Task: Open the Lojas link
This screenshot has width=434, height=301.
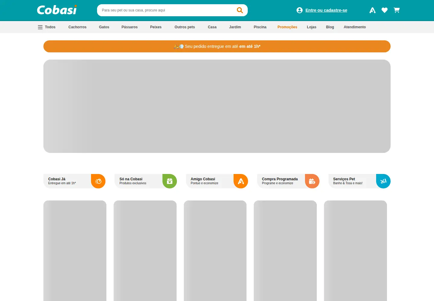Action: coord(312,27)
